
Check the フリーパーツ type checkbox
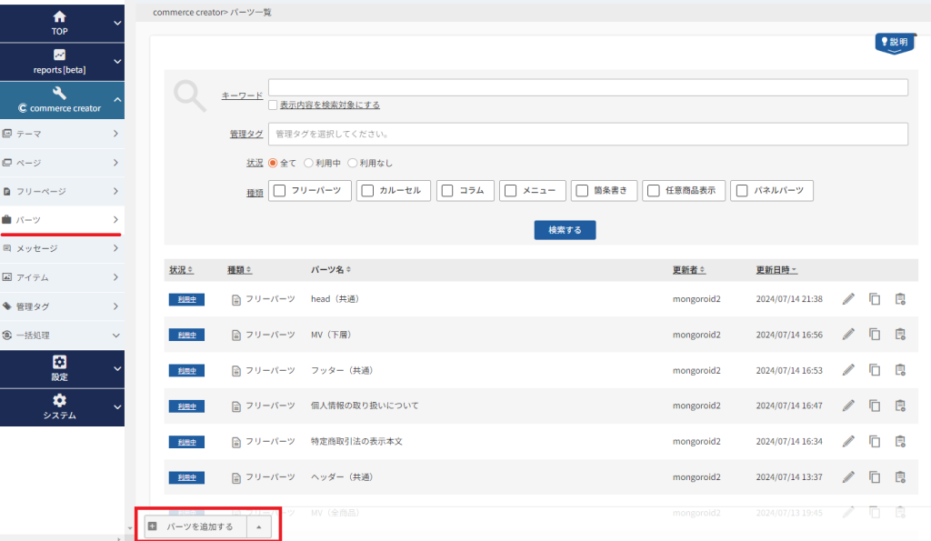[280, 191]
